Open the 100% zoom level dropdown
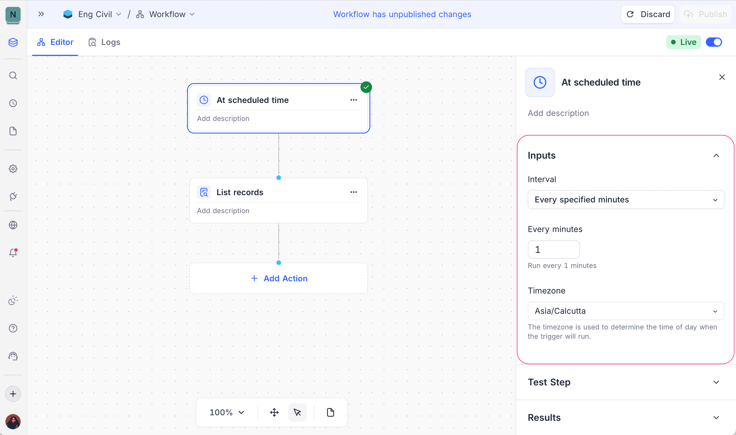This screenshot has height=435, width=736. (x=227, y=412)
